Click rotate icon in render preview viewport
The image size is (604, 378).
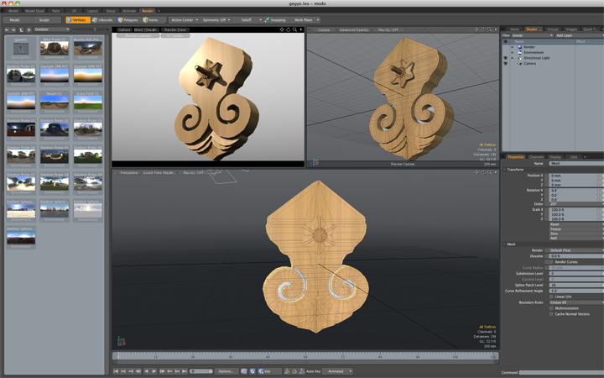[288, 29]
